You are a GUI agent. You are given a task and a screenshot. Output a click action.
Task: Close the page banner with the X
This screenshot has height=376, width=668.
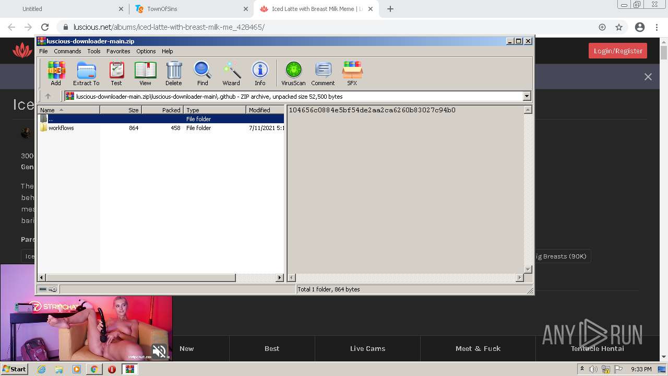click(648, 77)
